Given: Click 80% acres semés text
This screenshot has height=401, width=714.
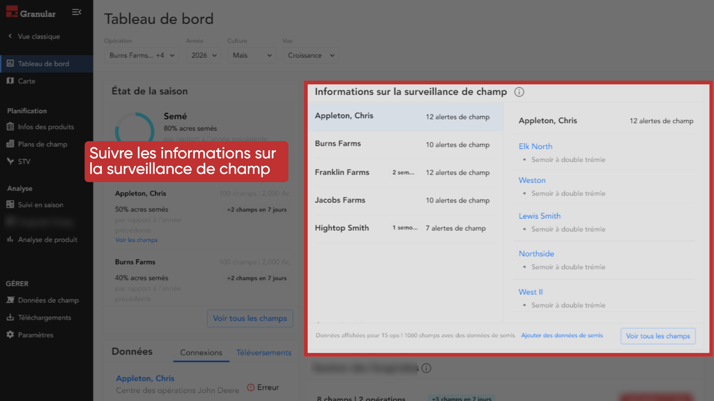Looking at the screenshot, I should 190,128.
